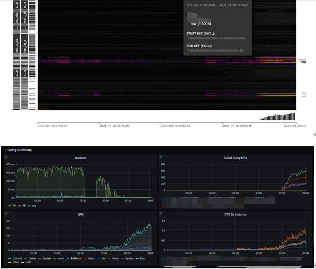316x269 pixels.
Task: Click the Failed Query OPS info corner icon
Action: 161,155
